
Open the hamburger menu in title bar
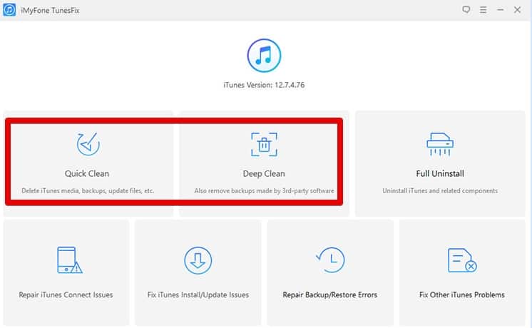[483, 10]
